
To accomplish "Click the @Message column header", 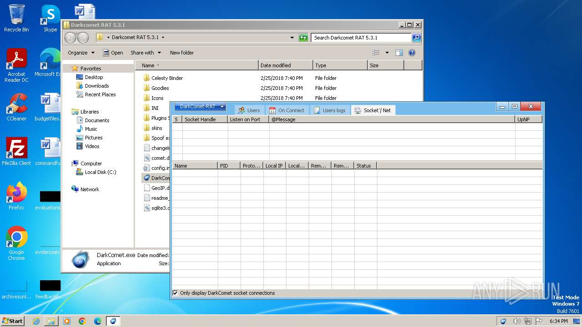I will coord(392,119).
